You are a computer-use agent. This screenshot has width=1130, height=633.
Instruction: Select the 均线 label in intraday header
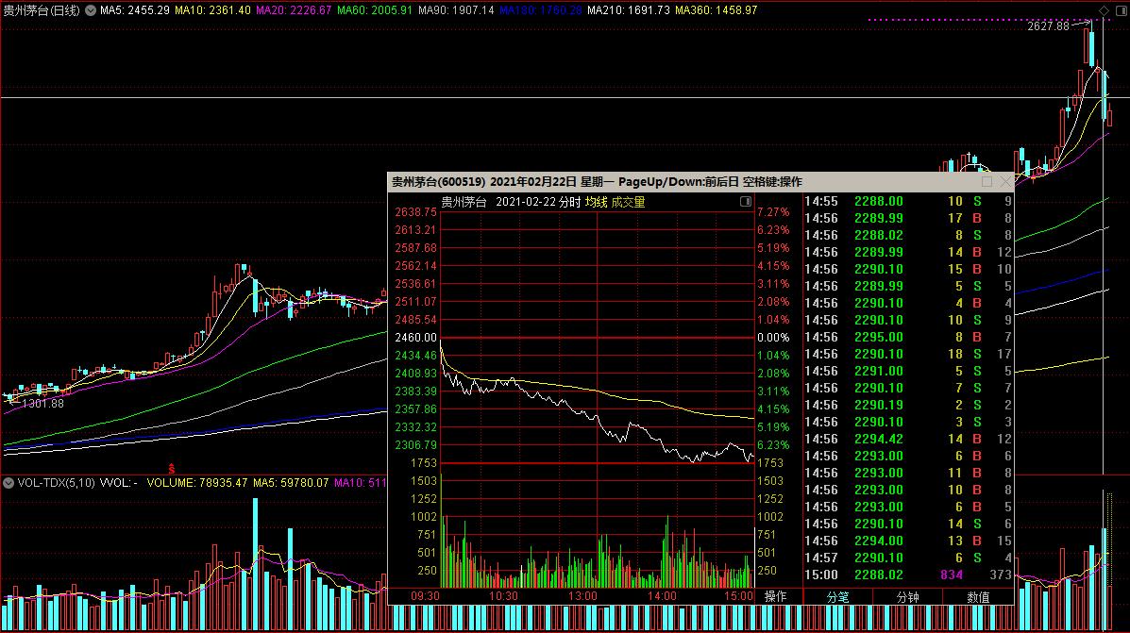point(596,203)
